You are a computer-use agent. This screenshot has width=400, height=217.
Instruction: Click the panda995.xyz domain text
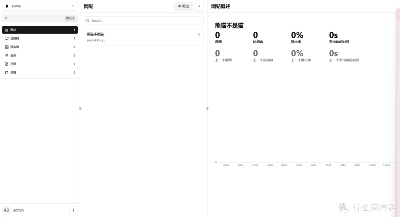click(96, 40)
